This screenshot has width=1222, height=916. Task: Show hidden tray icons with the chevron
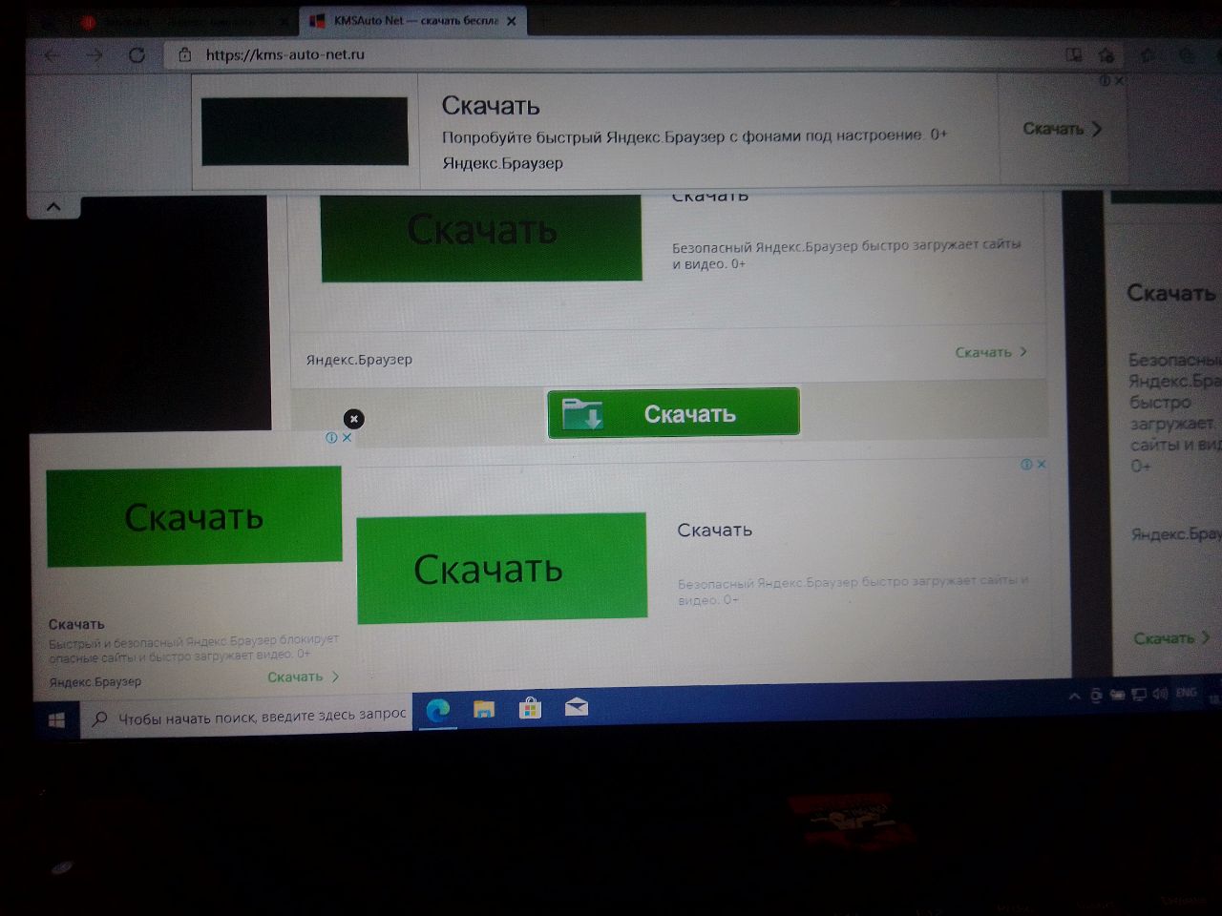pos(1074,697)
